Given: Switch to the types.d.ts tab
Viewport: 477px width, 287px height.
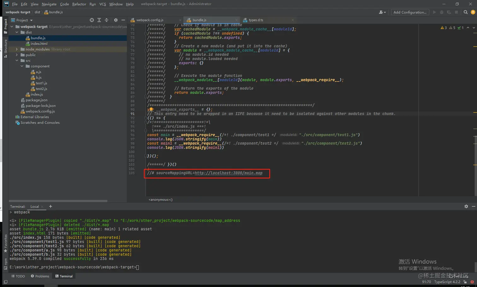Looking at the screenshot, I should coord(256,20).
